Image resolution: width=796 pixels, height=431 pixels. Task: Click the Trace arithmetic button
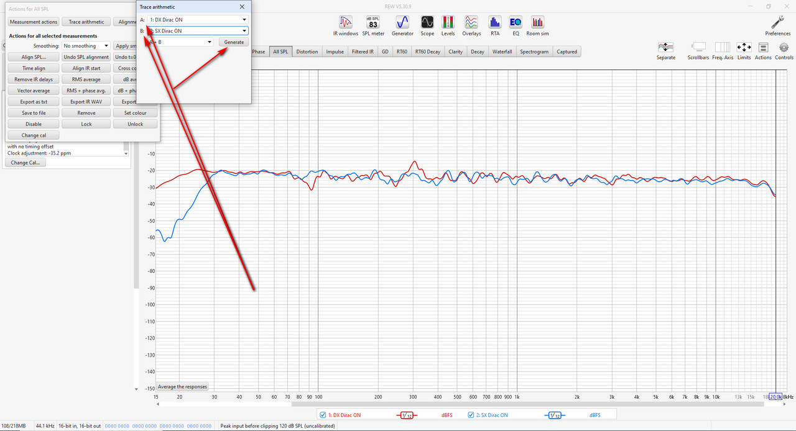click(x=86, y=22)
